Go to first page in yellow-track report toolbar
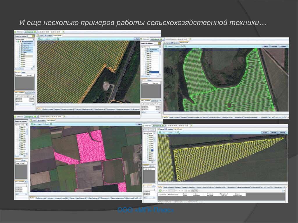Viewport: 298px width, 223px height. coord(164,190)
